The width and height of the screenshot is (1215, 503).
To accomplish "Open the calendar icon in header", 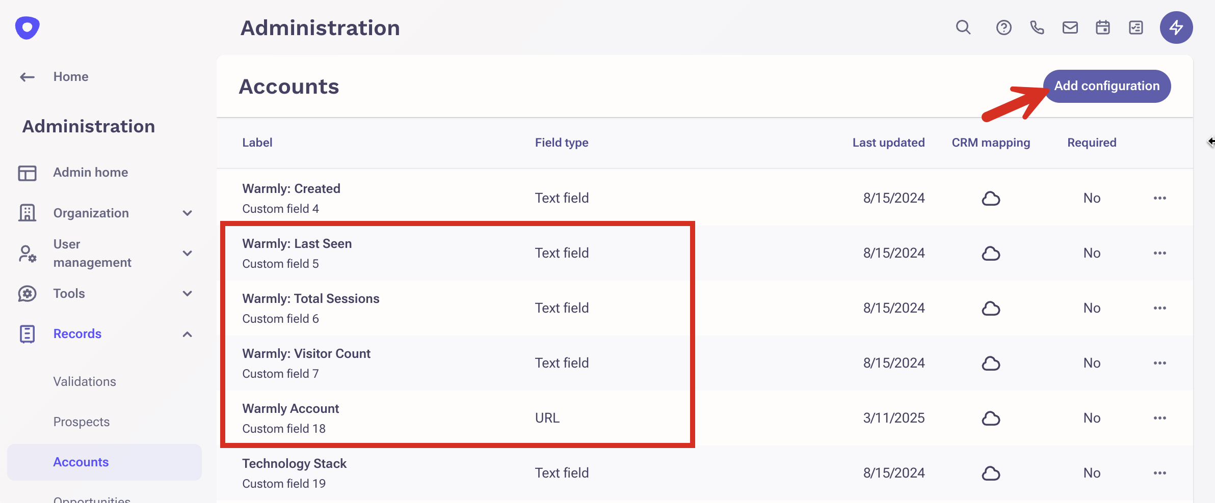I will click(1103, 27).
